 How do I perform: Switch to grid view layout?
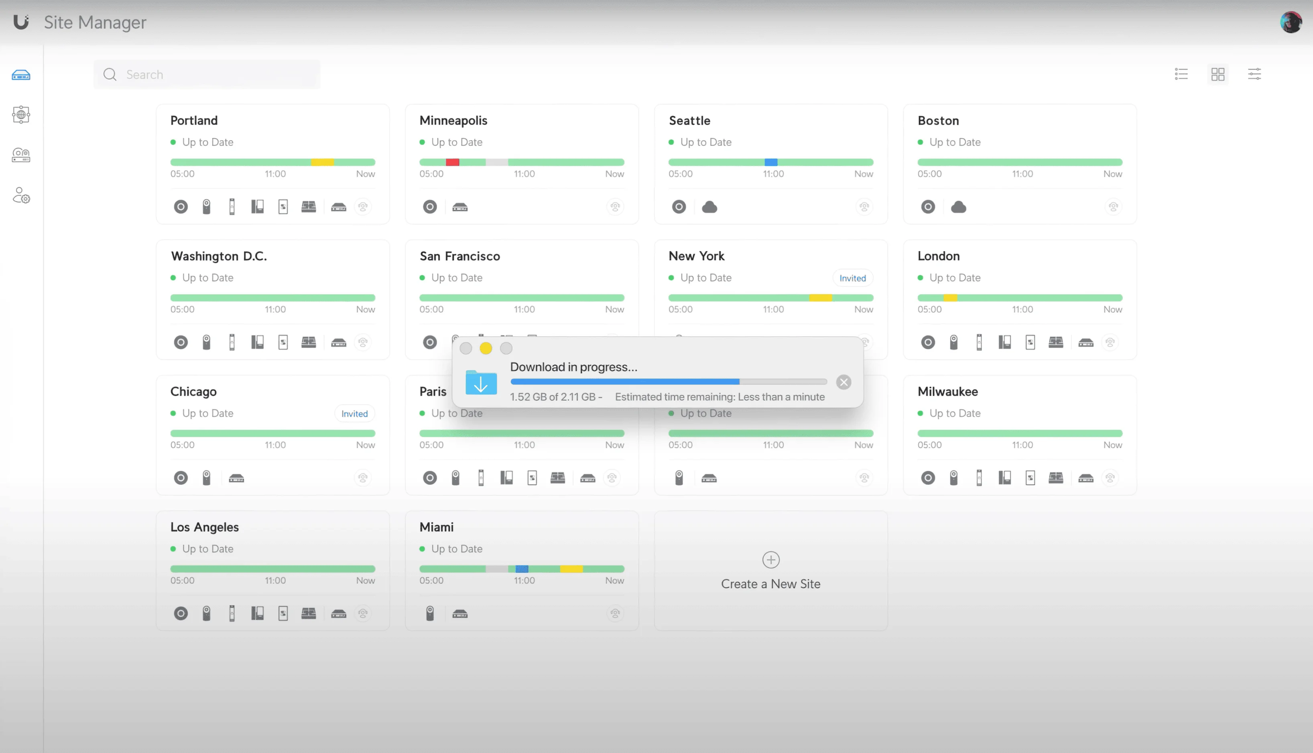[x=1218, y=74]
